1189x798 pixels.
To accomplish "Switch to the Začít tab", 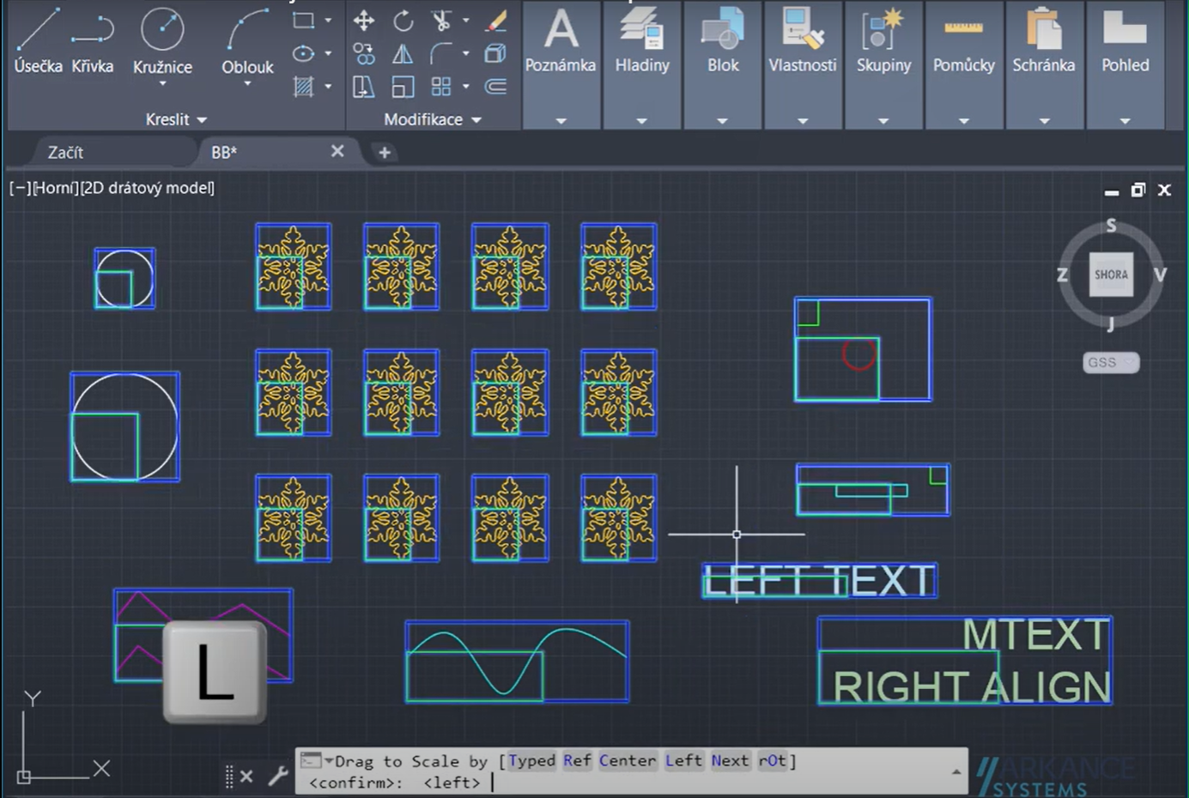I will point(65,152).
